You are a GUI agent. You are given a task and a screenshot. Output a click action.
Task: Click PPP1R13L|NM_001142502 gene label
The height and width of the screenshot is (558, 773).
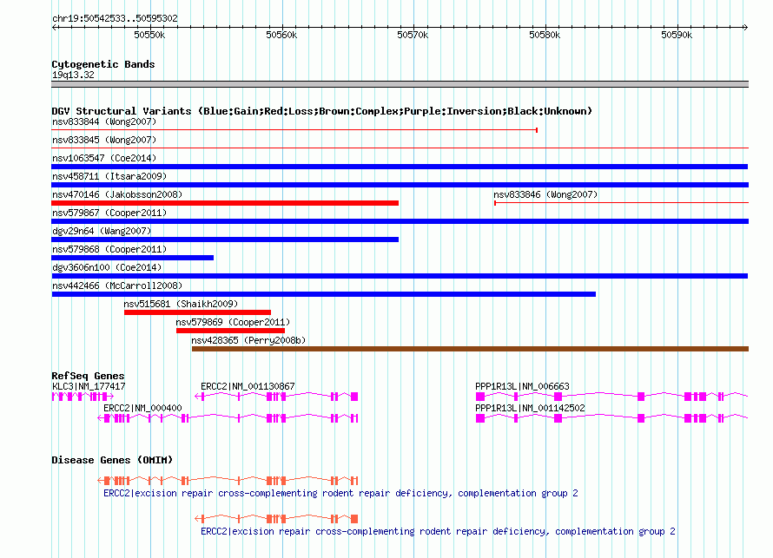click(530, 408)
